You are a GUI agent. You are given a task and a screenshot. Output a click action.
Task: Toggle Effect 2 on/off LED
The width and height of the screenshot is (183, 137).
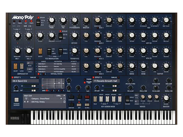click(x=94, y=77)
